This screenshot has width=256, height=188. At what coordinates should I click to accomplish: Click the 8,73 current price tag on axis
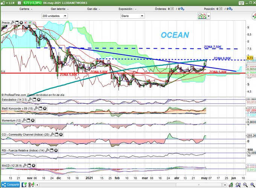click(x=250, y=58)
